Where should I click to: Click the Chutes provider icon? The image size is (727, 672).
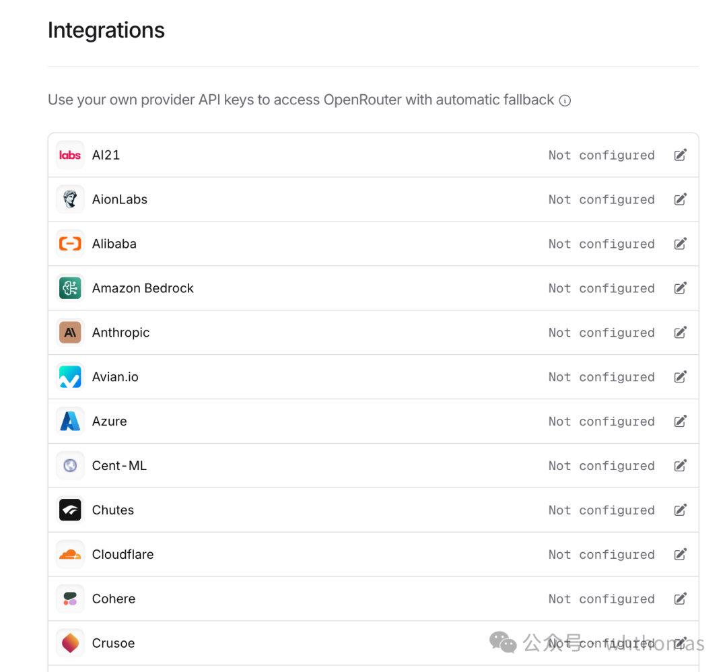pos(70,510)
